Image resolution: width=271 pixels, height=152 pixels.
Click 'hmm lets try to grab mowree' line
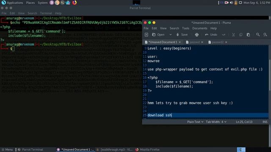[x=190, y=103]
